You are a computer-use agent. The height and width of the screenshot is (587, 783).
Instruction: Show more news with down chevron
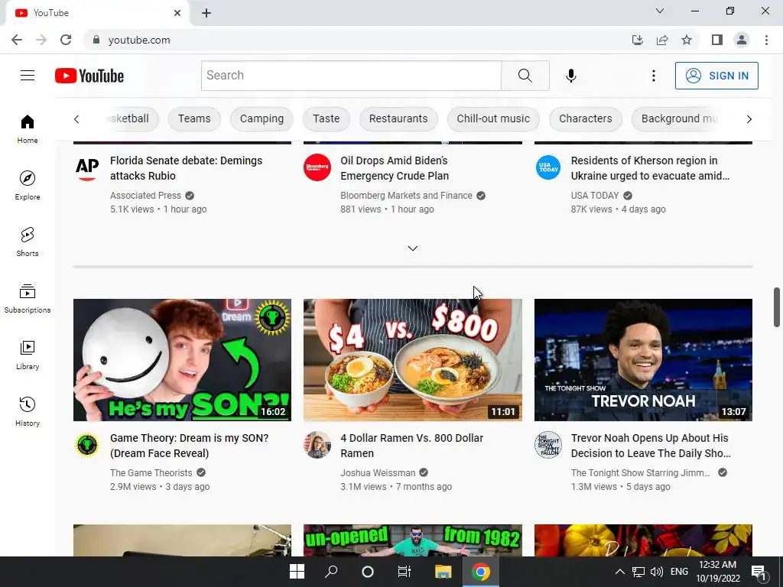click(x=412, y=248)
